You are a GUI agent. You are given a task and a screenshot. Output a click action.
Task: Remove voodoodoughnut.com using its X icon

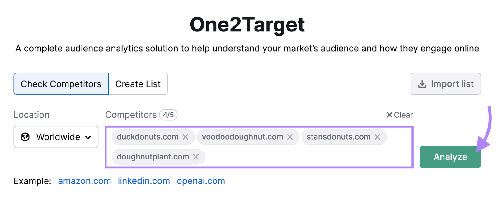point(290,137)
